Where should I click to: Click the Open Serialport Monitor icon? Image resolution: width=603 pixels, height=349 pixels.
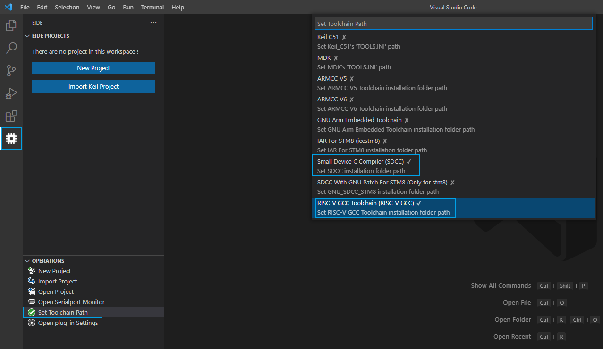tap(32, 302)
